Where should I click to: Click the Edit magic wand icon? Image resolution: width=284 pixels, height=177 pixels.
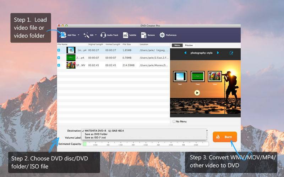[86, 35]
